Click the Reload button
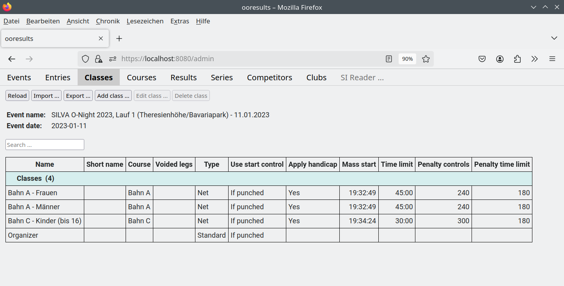This screenshot has width=564, height=286. click(x=17, y=96)
